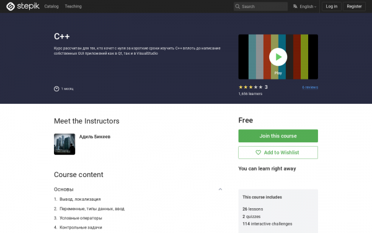Click the language translate icon
The width and height of the screenshot is (372, 233).
coord(295,6)
